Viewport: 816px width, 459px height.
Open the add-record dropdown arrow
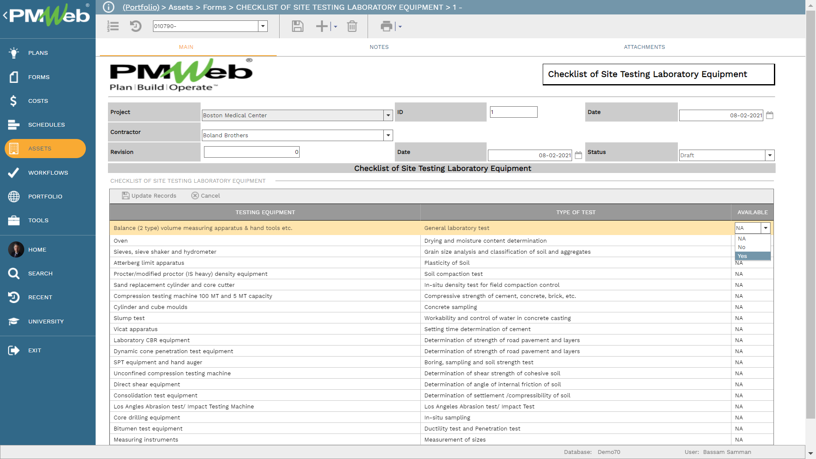click(x=335, y=26)
